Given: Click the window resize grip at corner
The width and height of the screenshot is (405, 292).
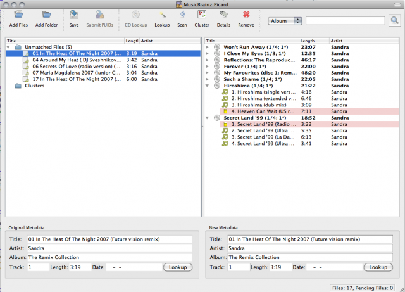Looking at the screenshot, I should [x=402, y=289].
